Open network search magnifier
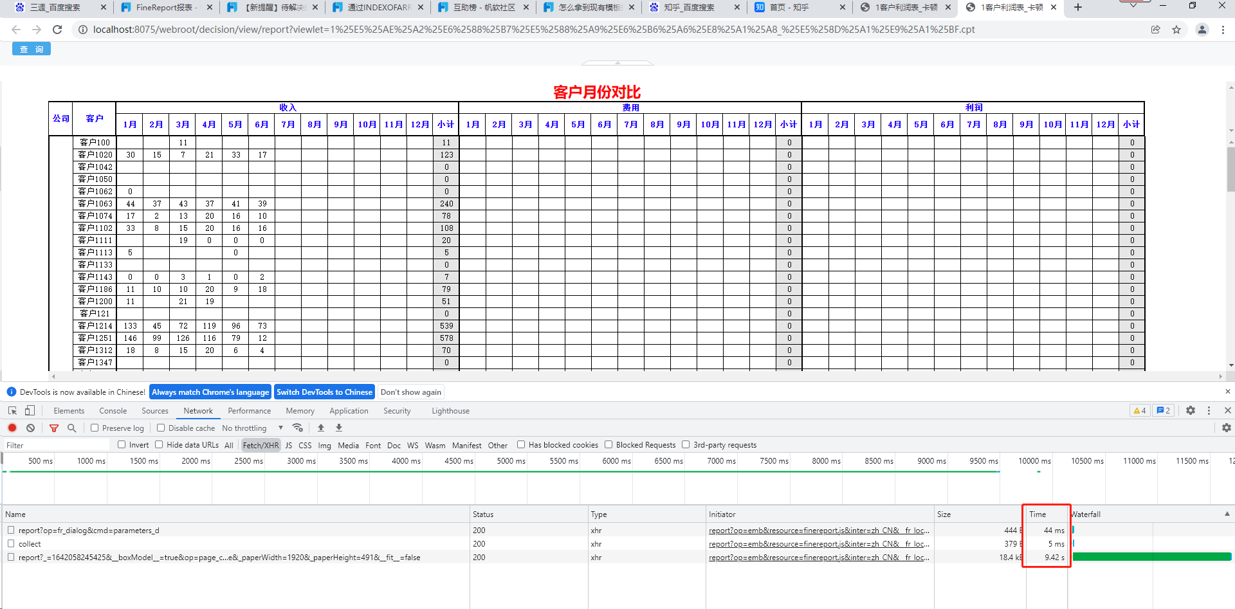1235x609 pixels. [x=71, y=428]
